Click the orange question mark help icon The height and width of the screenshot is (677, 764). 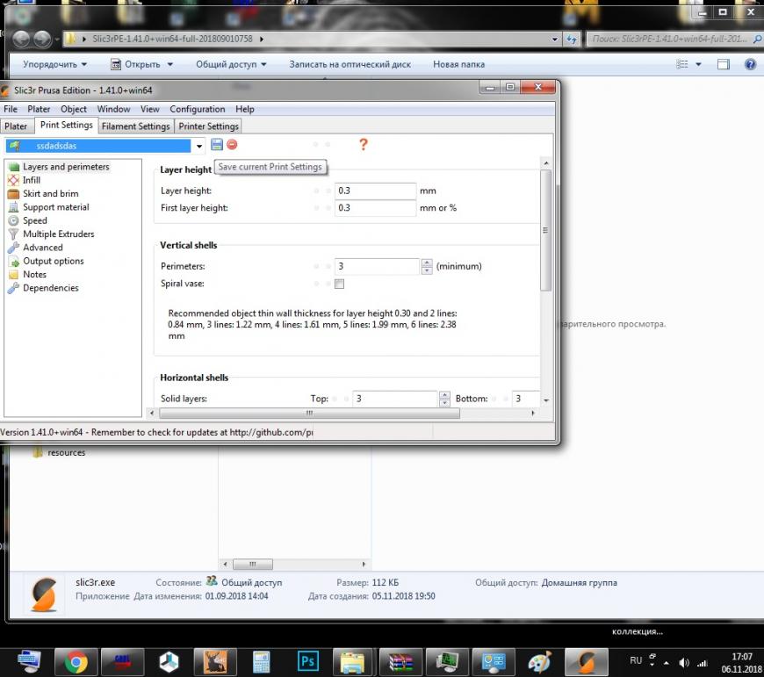(363, 144)
